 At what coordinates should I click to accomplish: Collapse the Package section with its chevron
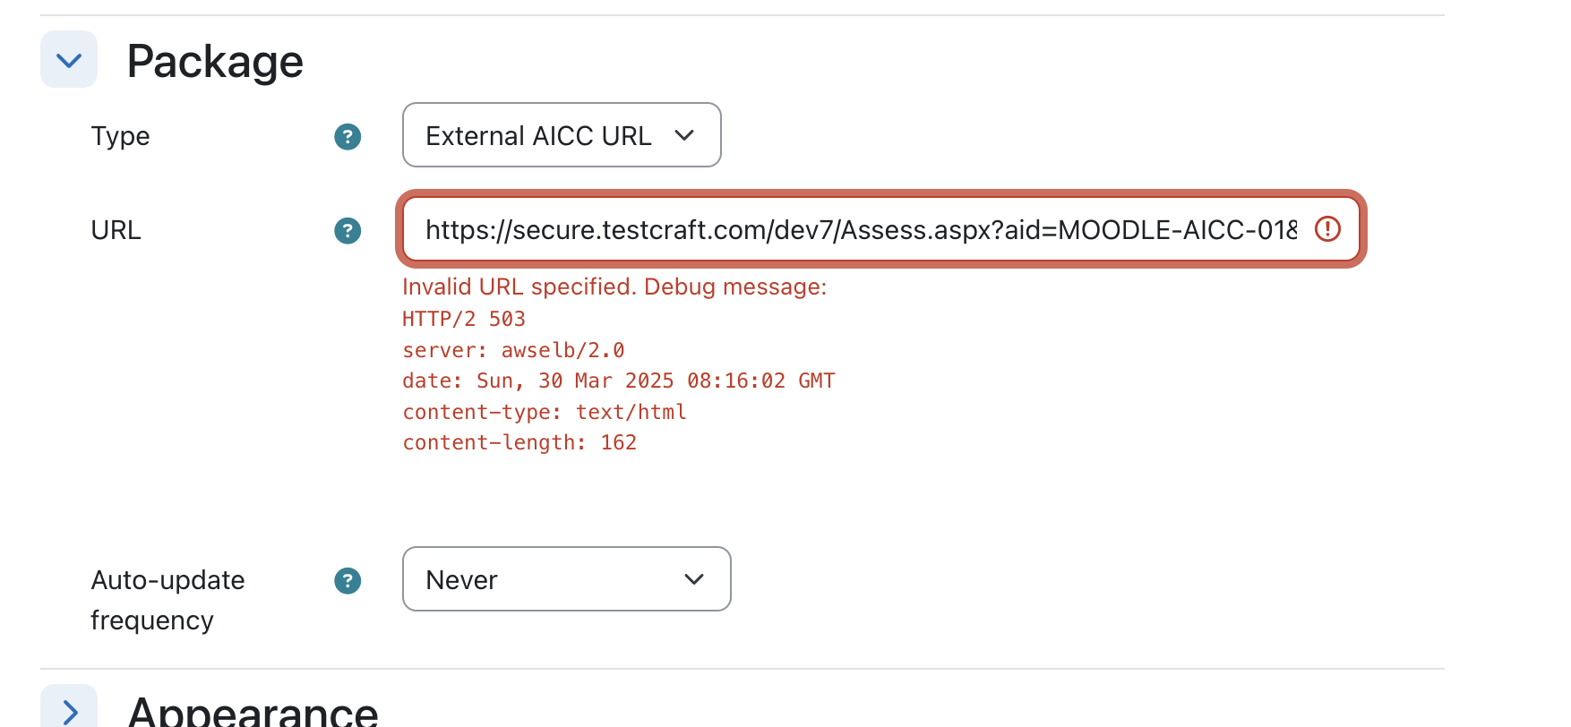point(69,60)
